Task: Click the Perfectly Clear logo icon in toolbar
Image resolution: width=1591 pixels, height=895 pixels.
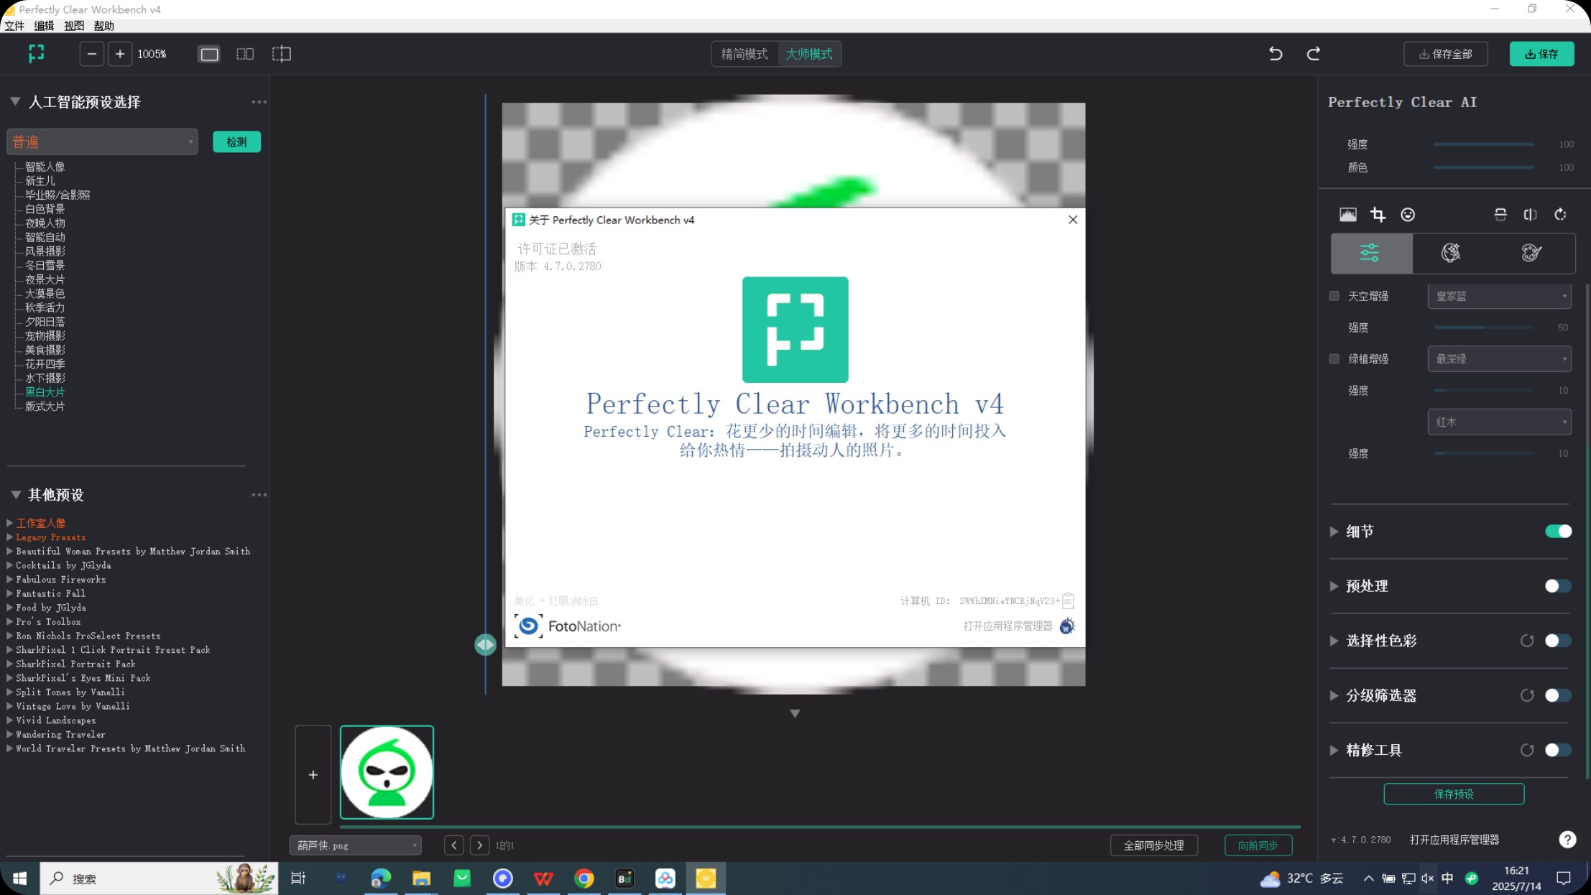Action: tap(36, 53)
